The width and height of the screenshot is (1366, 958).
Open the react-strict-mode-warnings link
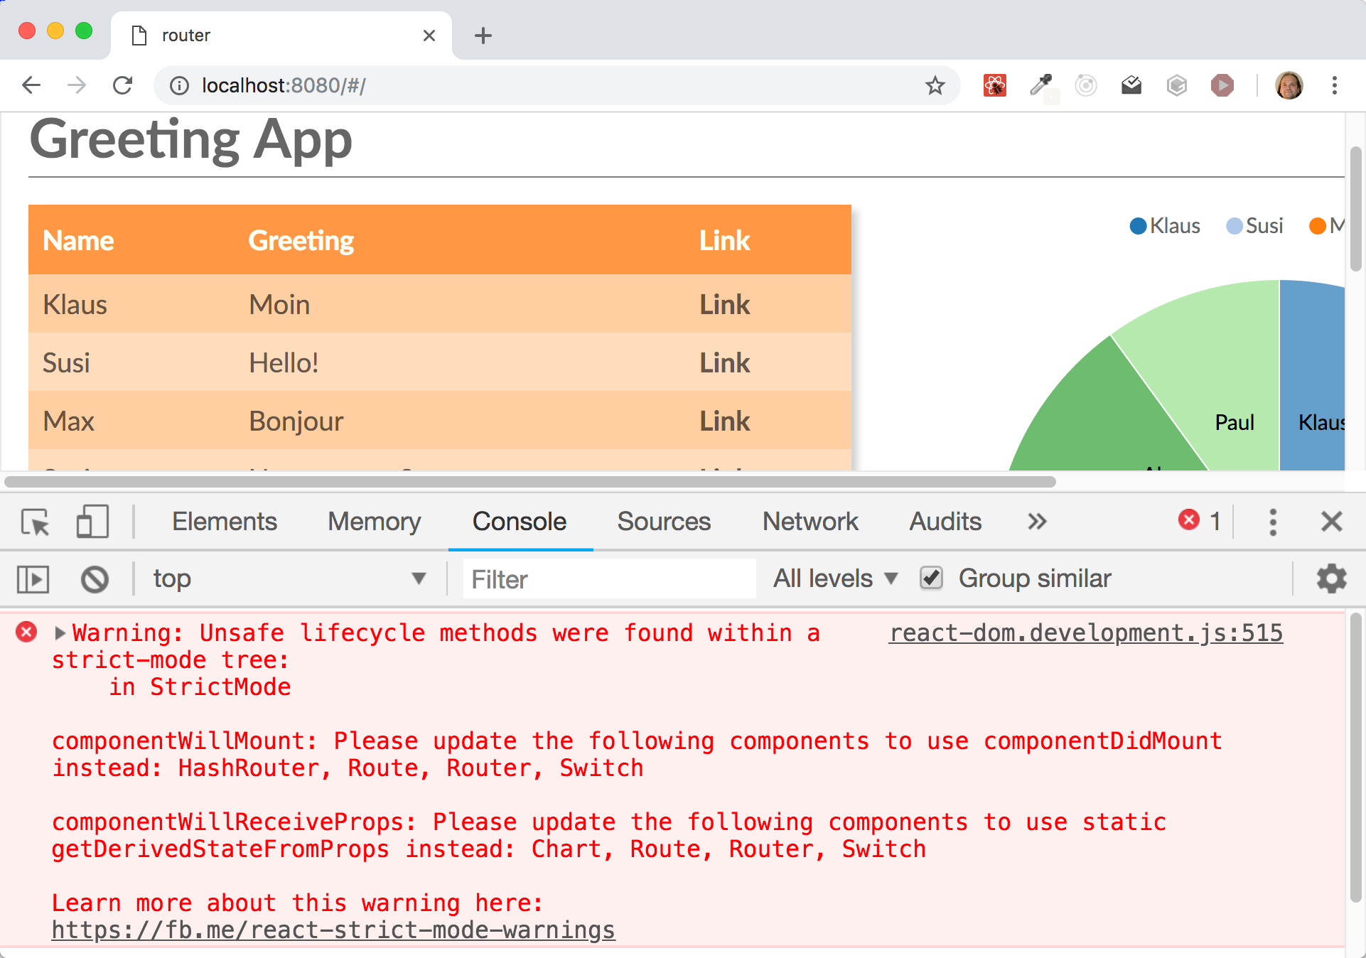(333, 930)
